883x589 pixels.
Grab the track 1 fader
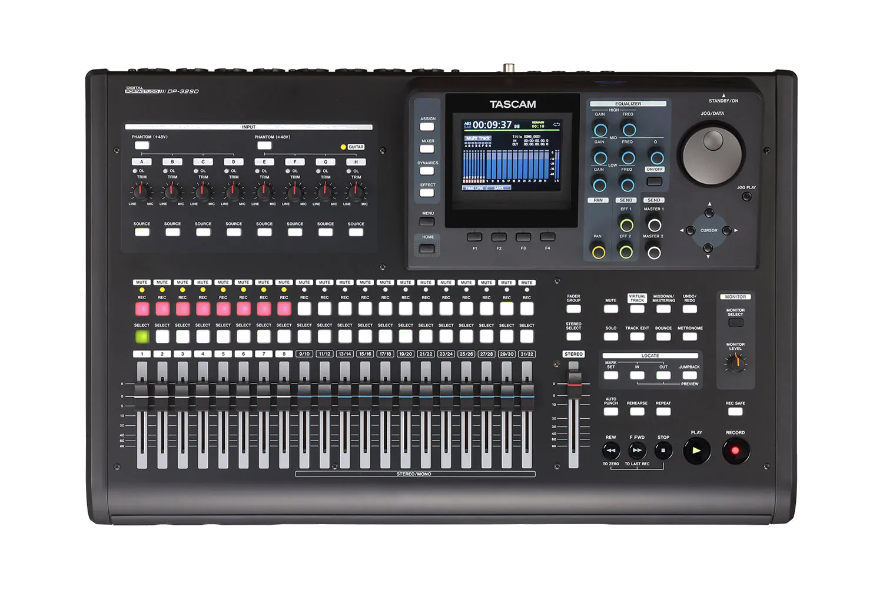click(142, 397)
